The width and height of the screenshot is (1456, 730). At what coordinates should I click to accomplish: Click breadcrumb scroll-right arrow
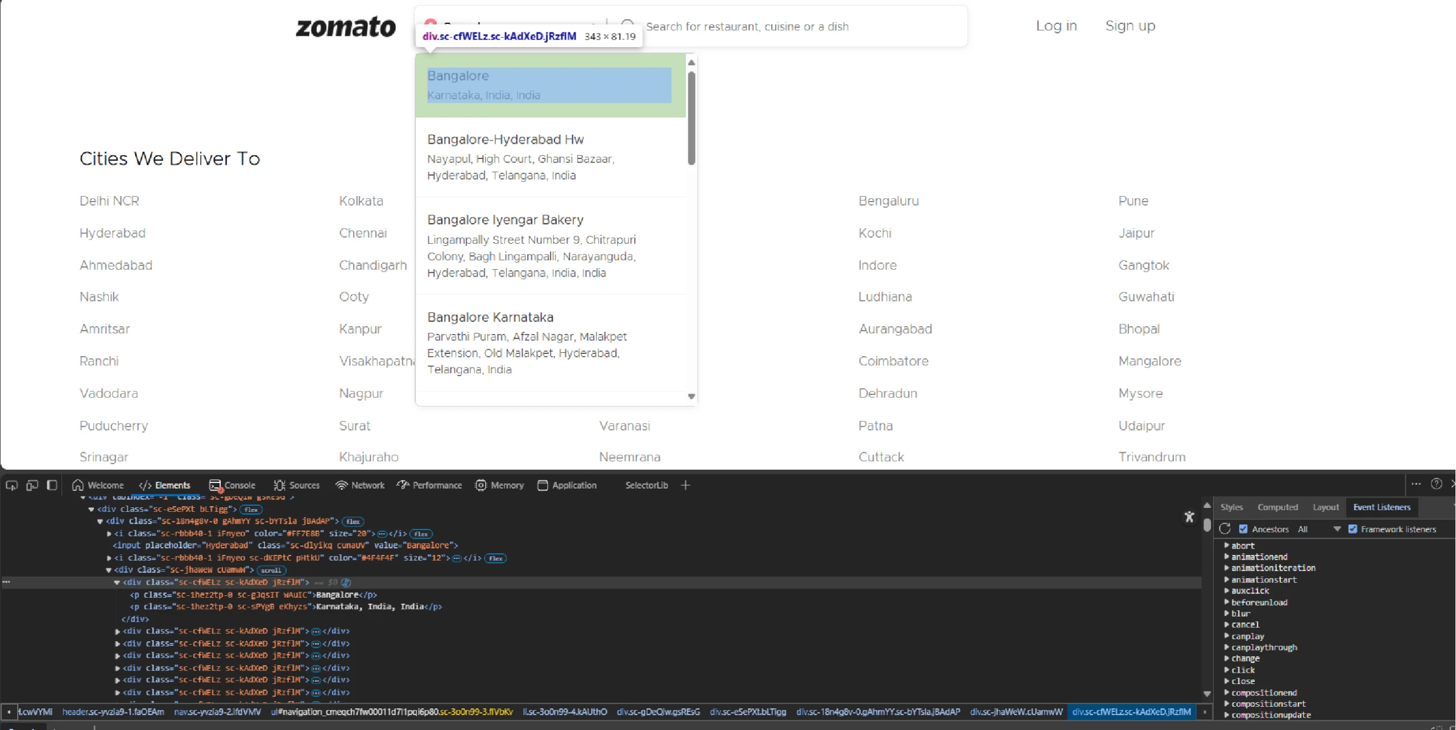[1205, 711]
